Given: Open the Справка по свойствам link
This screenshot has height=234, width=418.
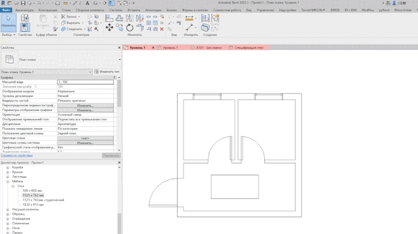Looking at the screenshot, I should 16,156.
